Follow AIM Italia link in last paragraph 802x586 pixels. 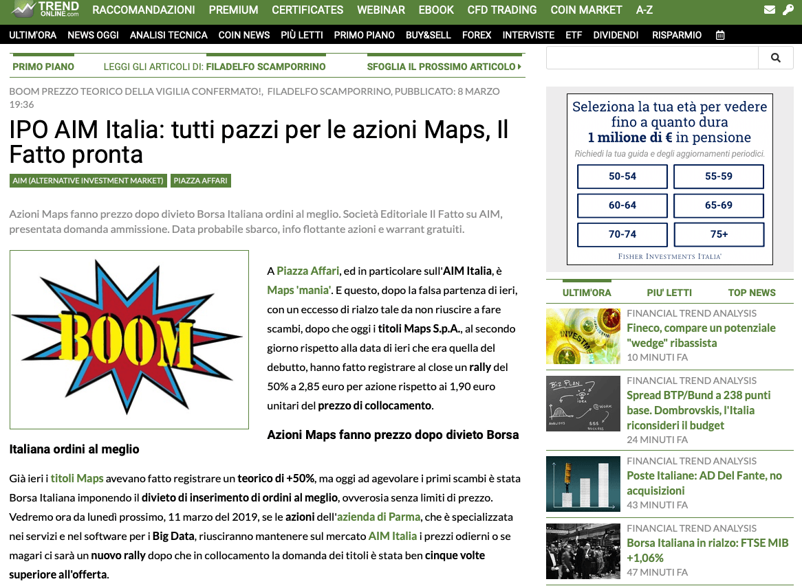pyautogui.click(x=392, y=536)
